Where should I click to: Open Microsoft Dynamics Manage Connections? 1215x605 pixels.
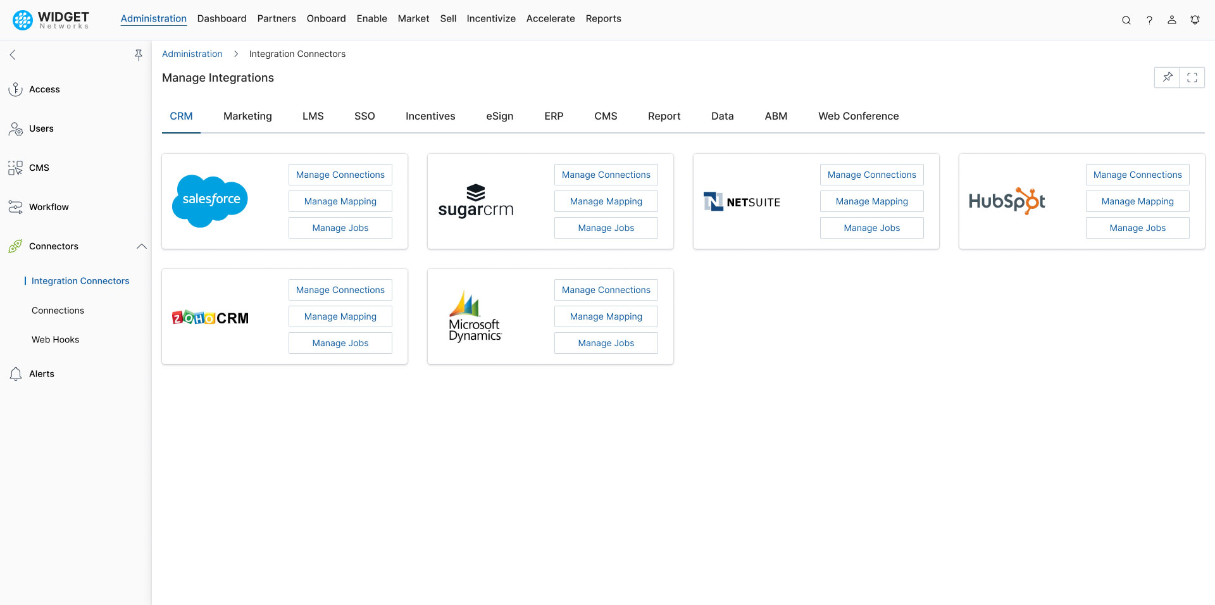tap(606, 290)
